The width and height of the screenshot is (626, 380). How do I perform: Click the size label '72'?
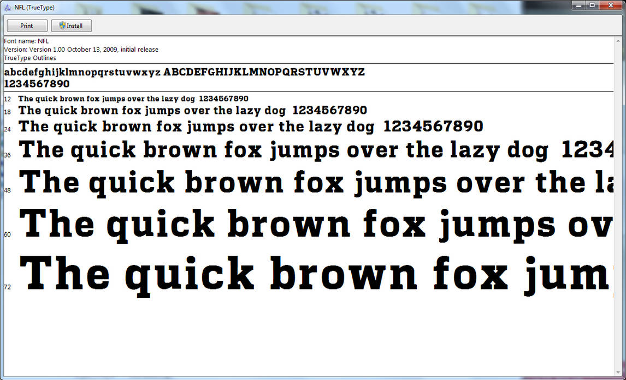7,287
